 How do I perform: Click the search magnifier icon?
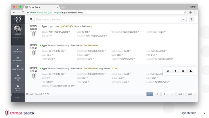31,20
